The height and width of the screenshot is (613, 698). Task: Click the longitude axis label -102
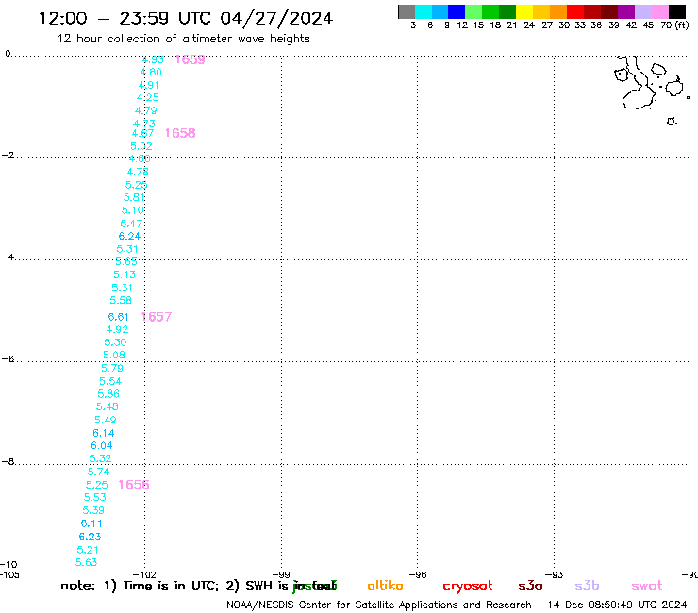click(x=145, y=574)
